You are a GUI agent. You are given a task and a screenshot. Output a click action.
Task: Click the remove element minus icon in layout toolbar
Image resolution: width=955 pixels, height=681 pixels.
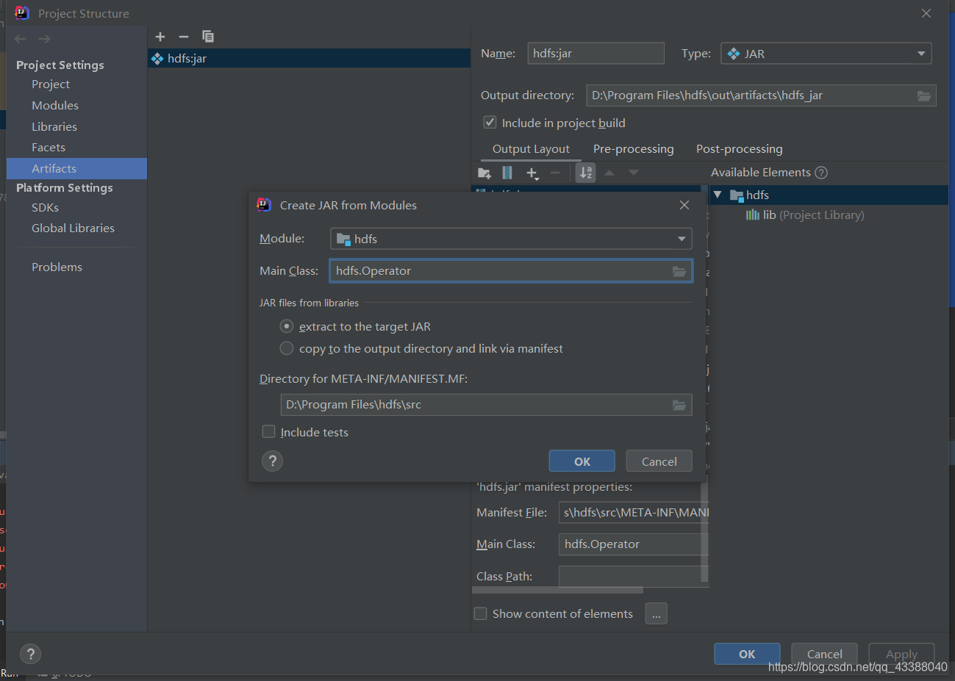pos(555,173)
